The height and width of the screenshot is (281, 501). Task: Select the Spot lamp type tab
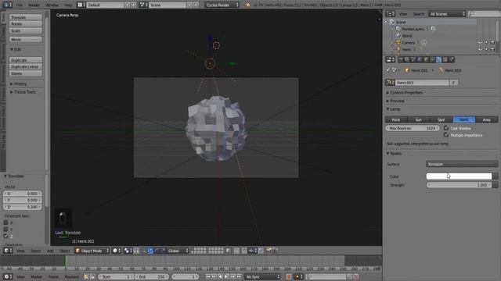pyautogui.click(x=442, y=119)
